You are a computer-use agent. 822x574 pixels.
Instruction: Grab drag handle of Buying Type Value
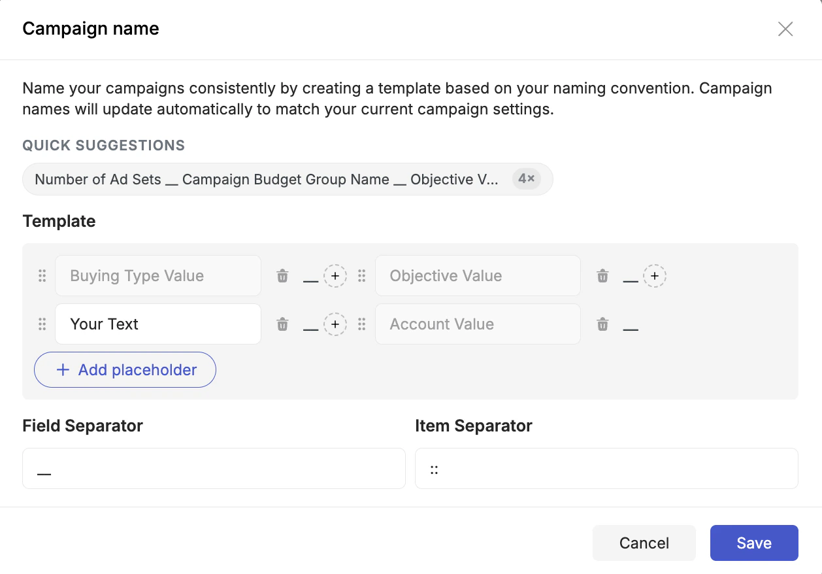point(42,276)
